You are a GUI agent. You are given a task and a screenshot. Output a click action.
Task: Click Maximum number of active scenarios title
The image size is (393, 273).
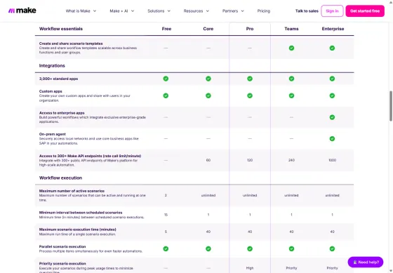tap(72, 191)
